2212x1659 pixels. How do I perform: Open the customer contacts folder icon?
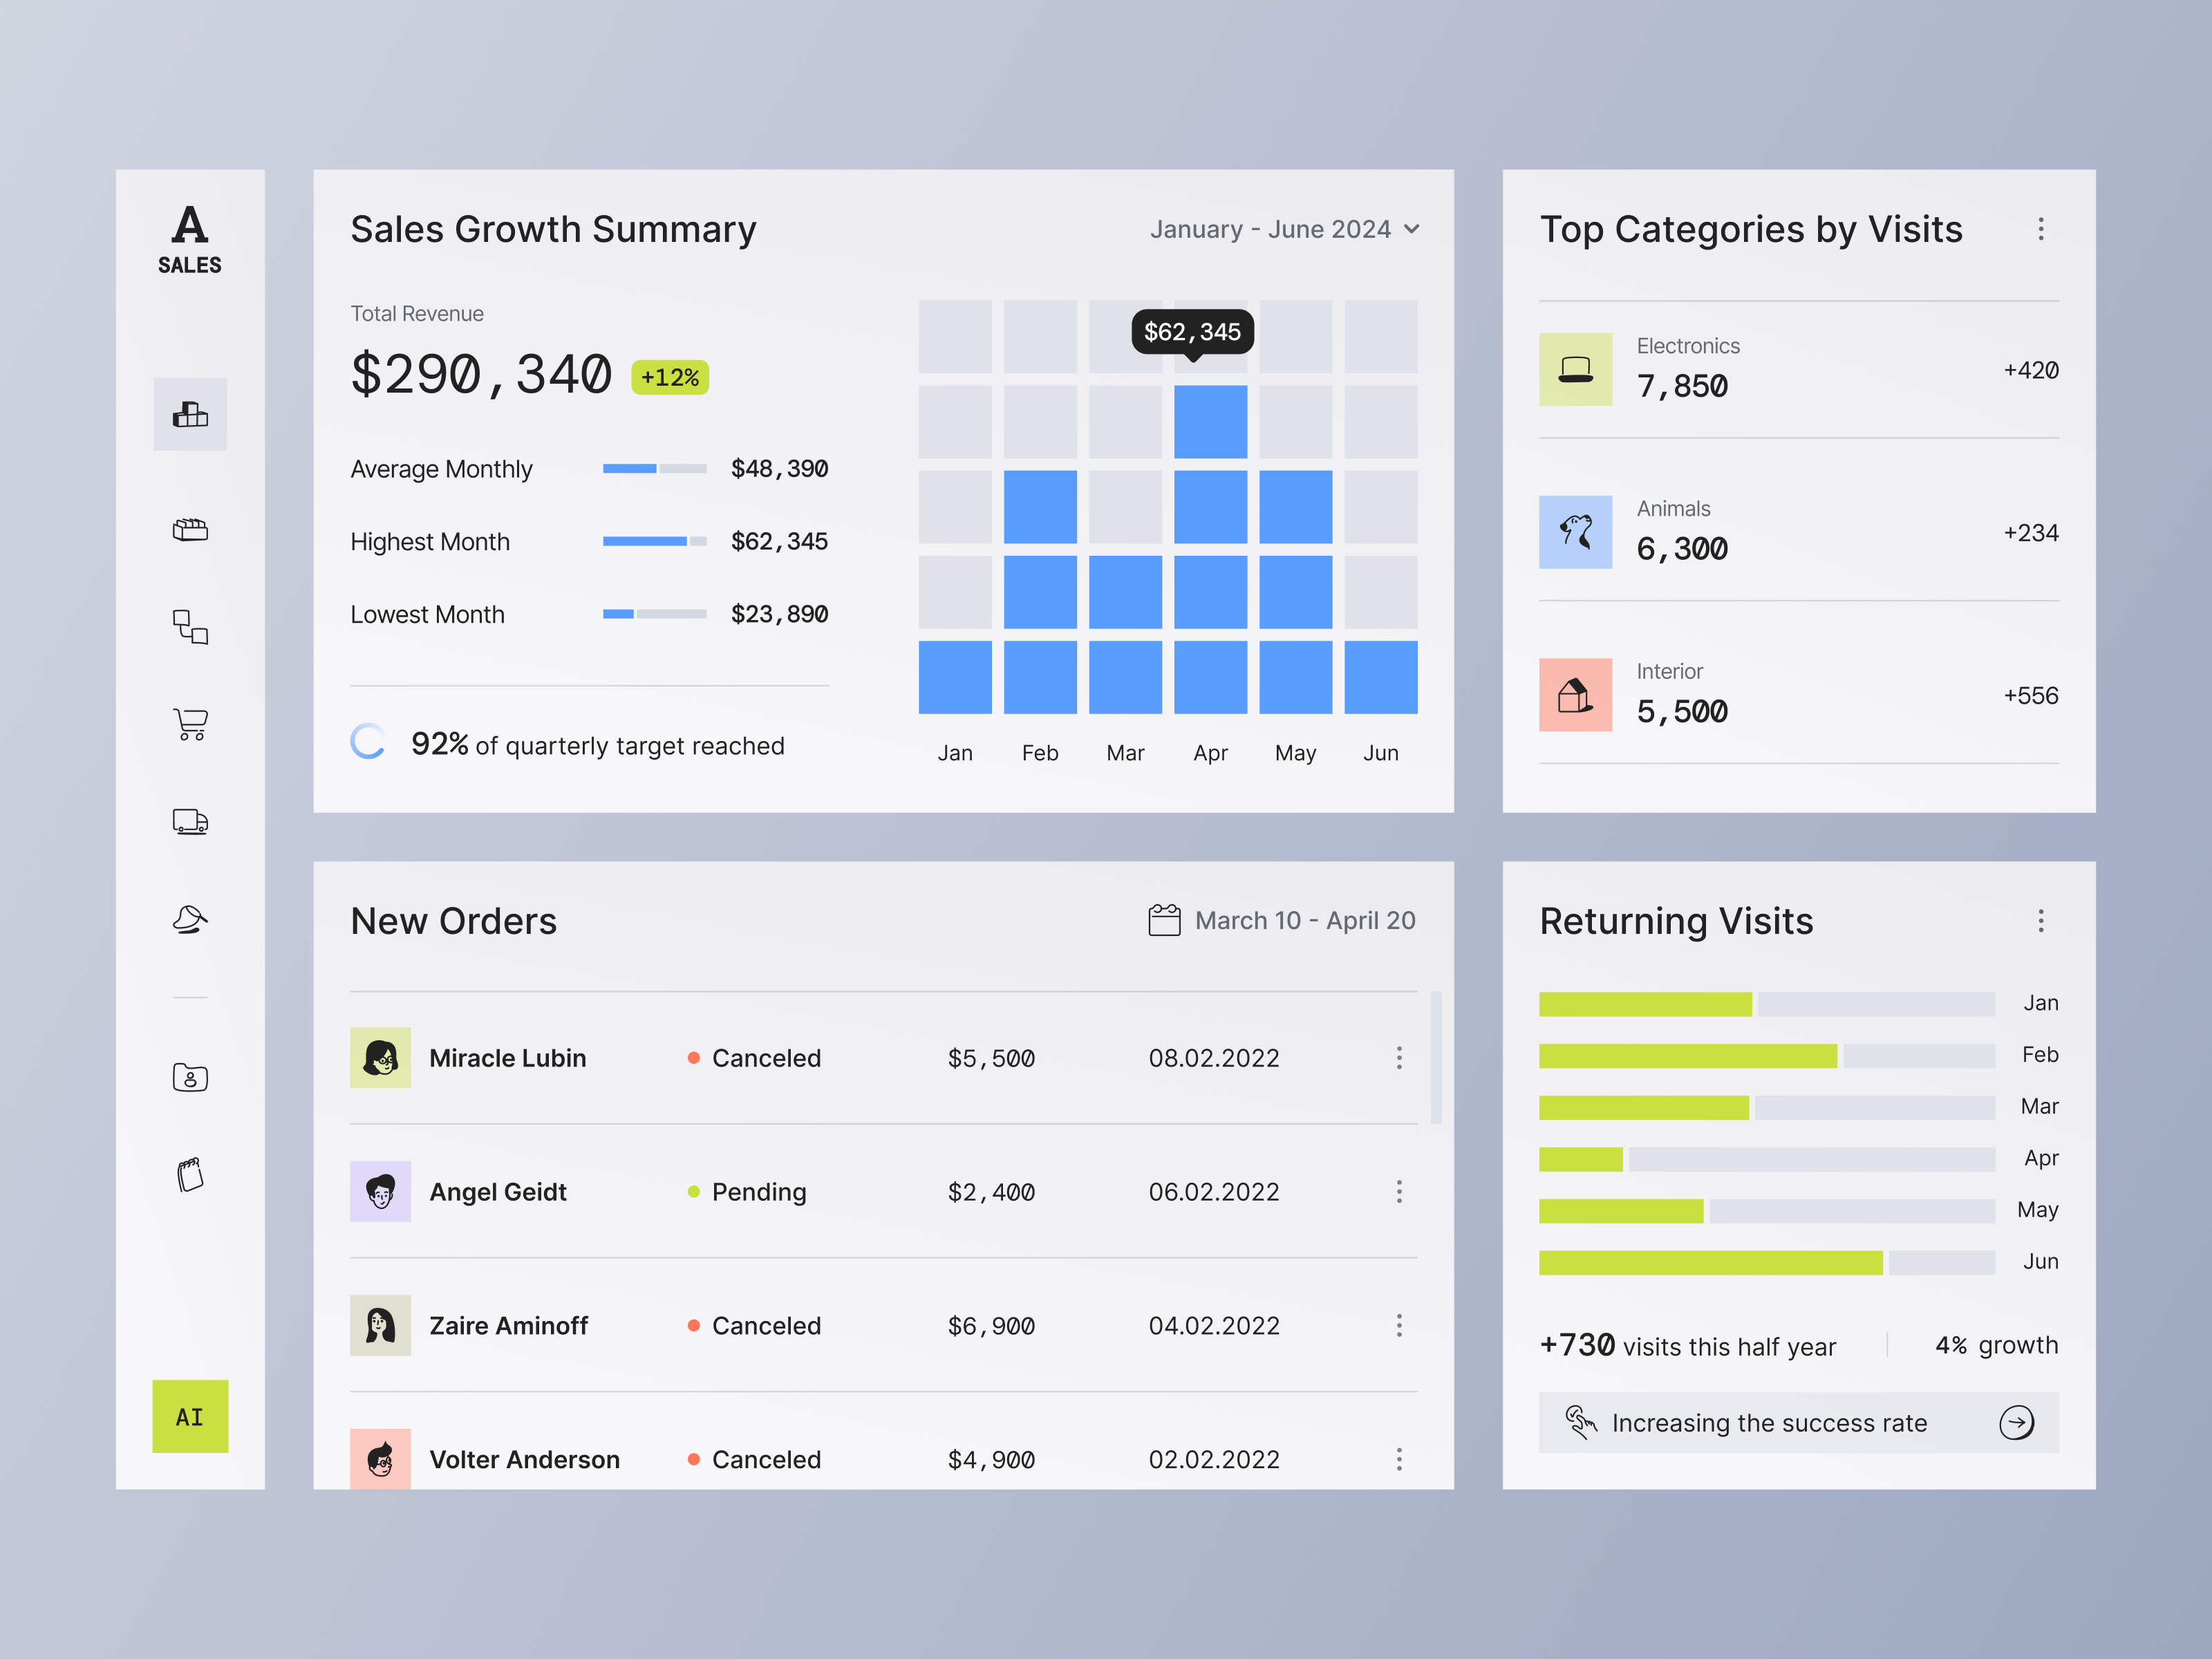190,1077
